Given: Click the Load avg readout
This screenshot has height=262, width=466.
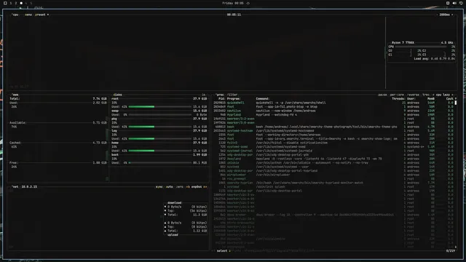Looking at the screenshot, I should pos(434,59).
